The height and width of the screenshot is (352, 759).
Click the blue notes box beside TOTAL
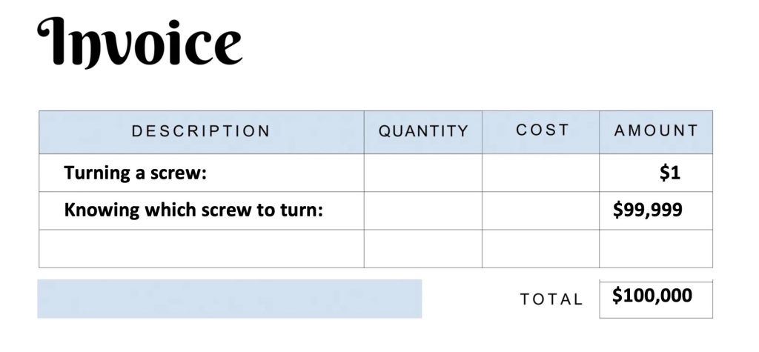click(230, 299)
